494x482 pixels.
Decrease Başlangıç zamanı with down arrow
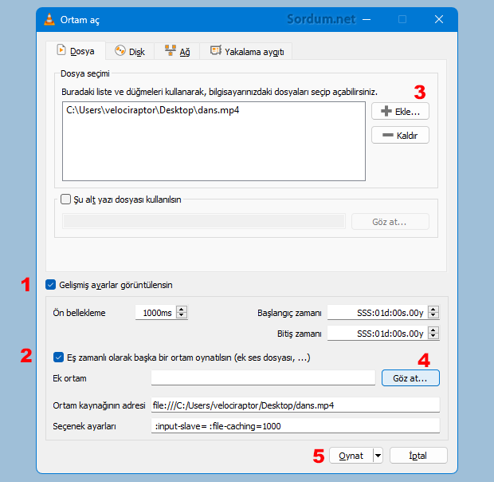(x=433, y=316)
